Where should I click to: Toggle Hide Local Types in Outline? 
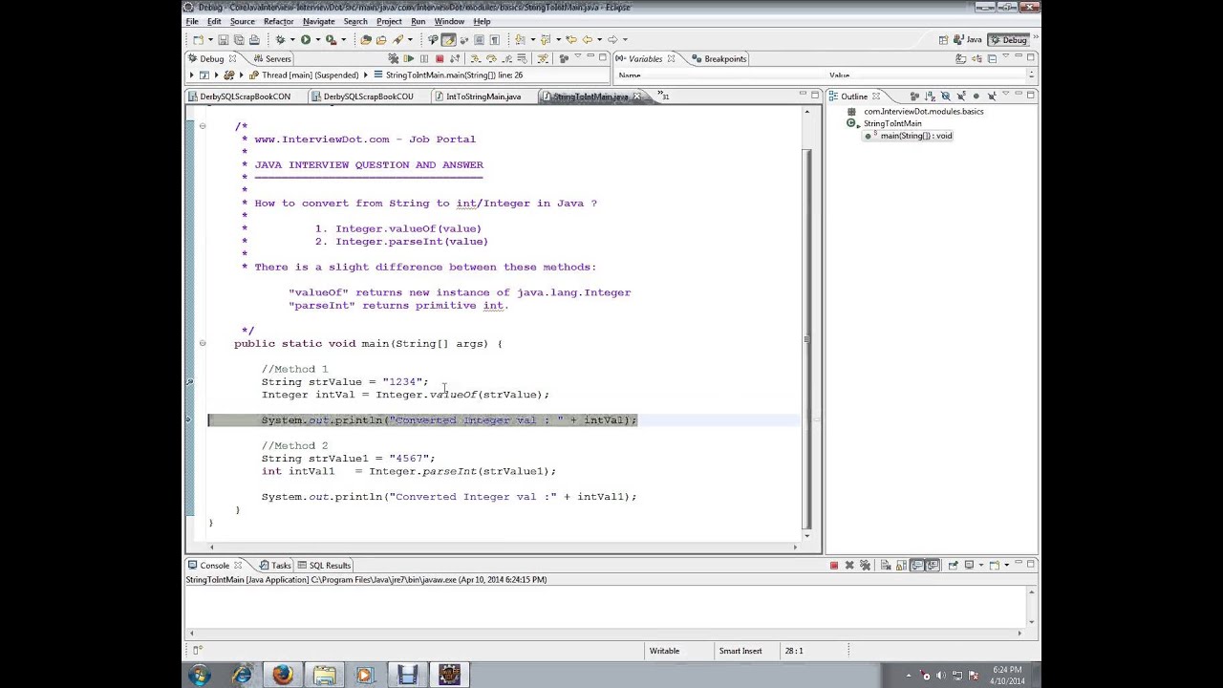[x=991, y=97]
